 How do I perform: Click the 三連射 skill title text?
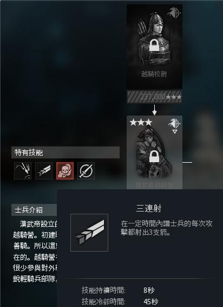[148, 208]
